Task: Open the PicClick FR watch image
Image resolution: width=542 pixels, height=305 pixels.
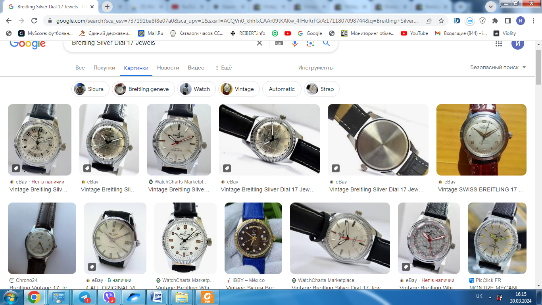Action: click(x=497, y=238)
